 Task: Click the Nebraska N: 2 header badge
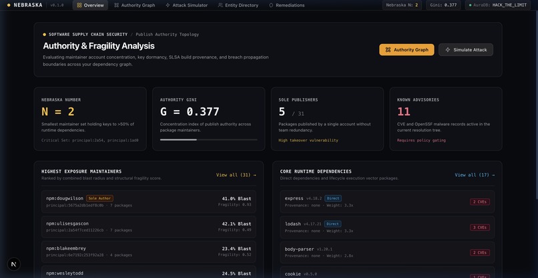[x=402, y=5]
